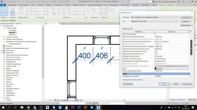The image size is (197, 110).
Task: Open Chrome from the taskbar
Action: coord(28,107)
